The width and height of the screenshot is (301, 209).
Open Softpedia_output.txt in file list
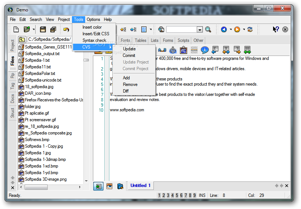coord(42,54)
